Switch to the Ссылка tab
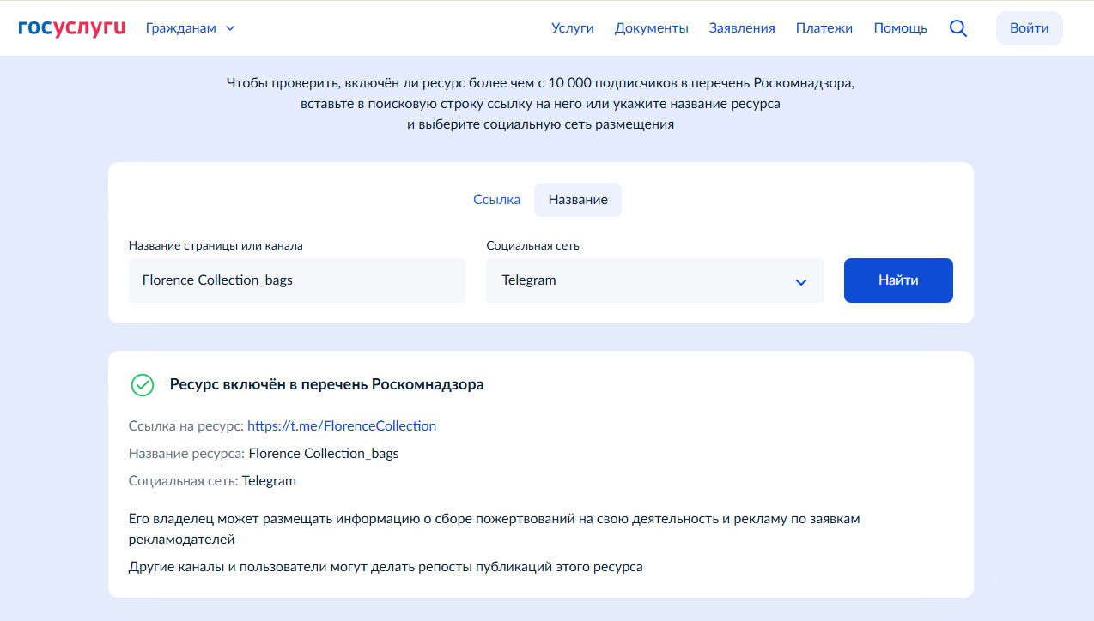1094x621 pixels. [x=496, y=200]
